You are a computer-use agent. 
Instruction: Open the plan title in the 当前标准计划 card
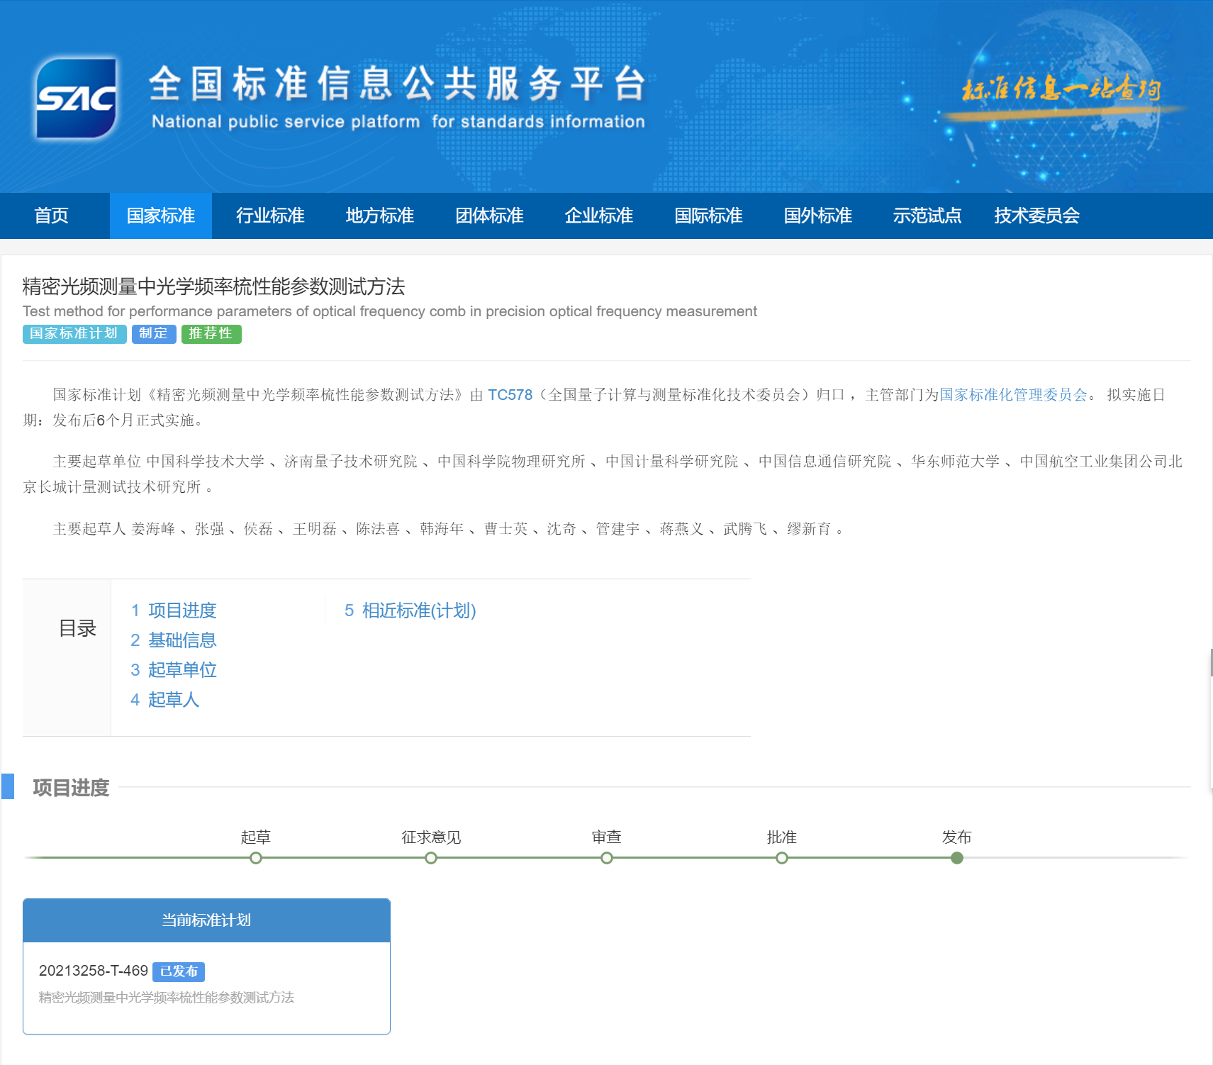pos(167,998)
